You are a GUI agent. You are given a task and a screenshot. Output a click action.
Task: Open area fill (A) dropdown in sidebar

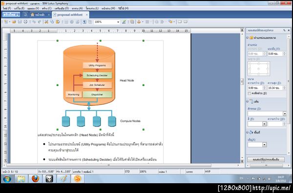pos(264,145)
